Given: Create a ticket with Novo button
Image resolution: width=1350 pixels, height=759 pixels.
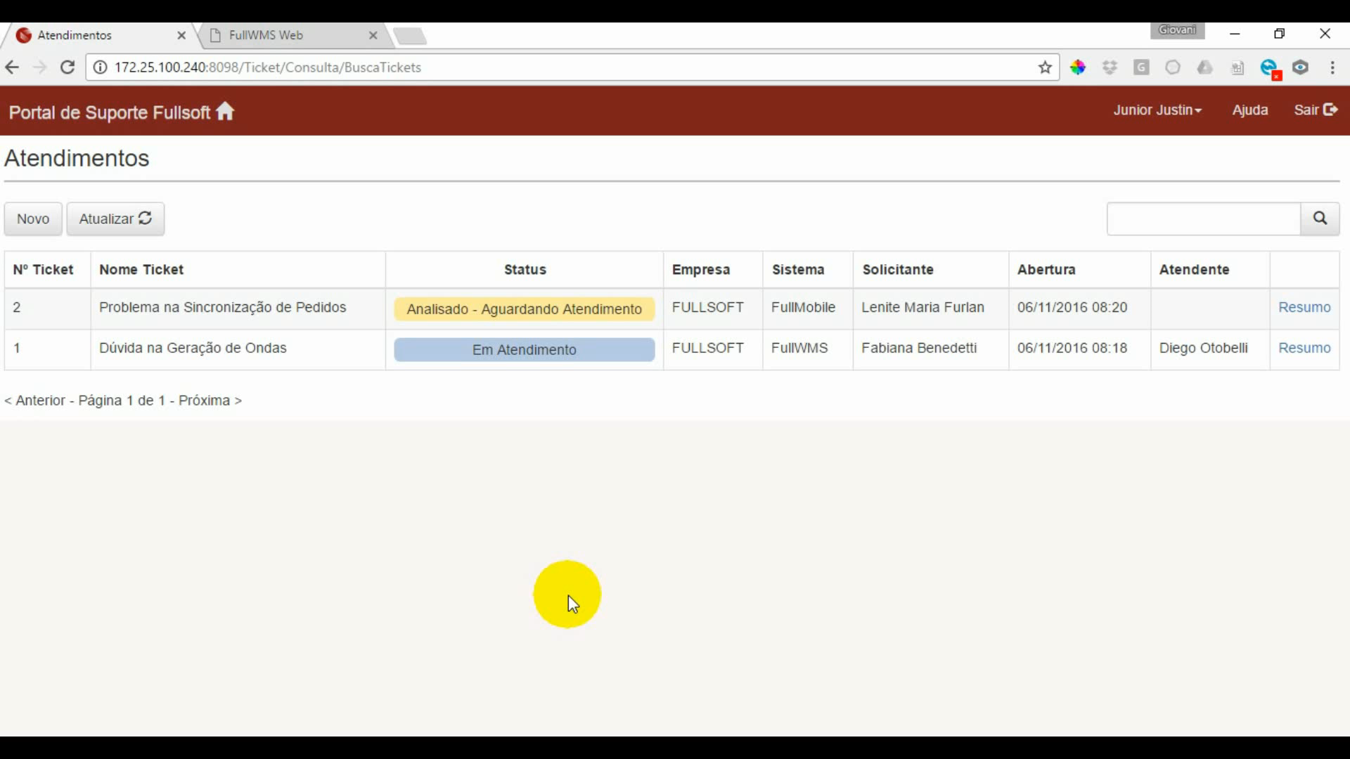Looking at the screenshot, I should pos(33,219).
